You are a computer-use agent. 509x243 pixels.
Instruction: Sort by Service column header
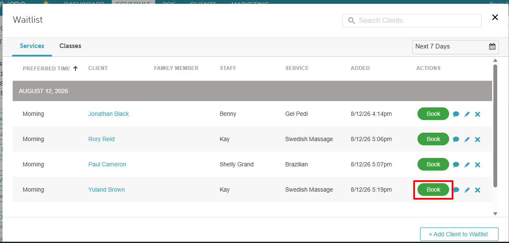[x=297, y=68]
